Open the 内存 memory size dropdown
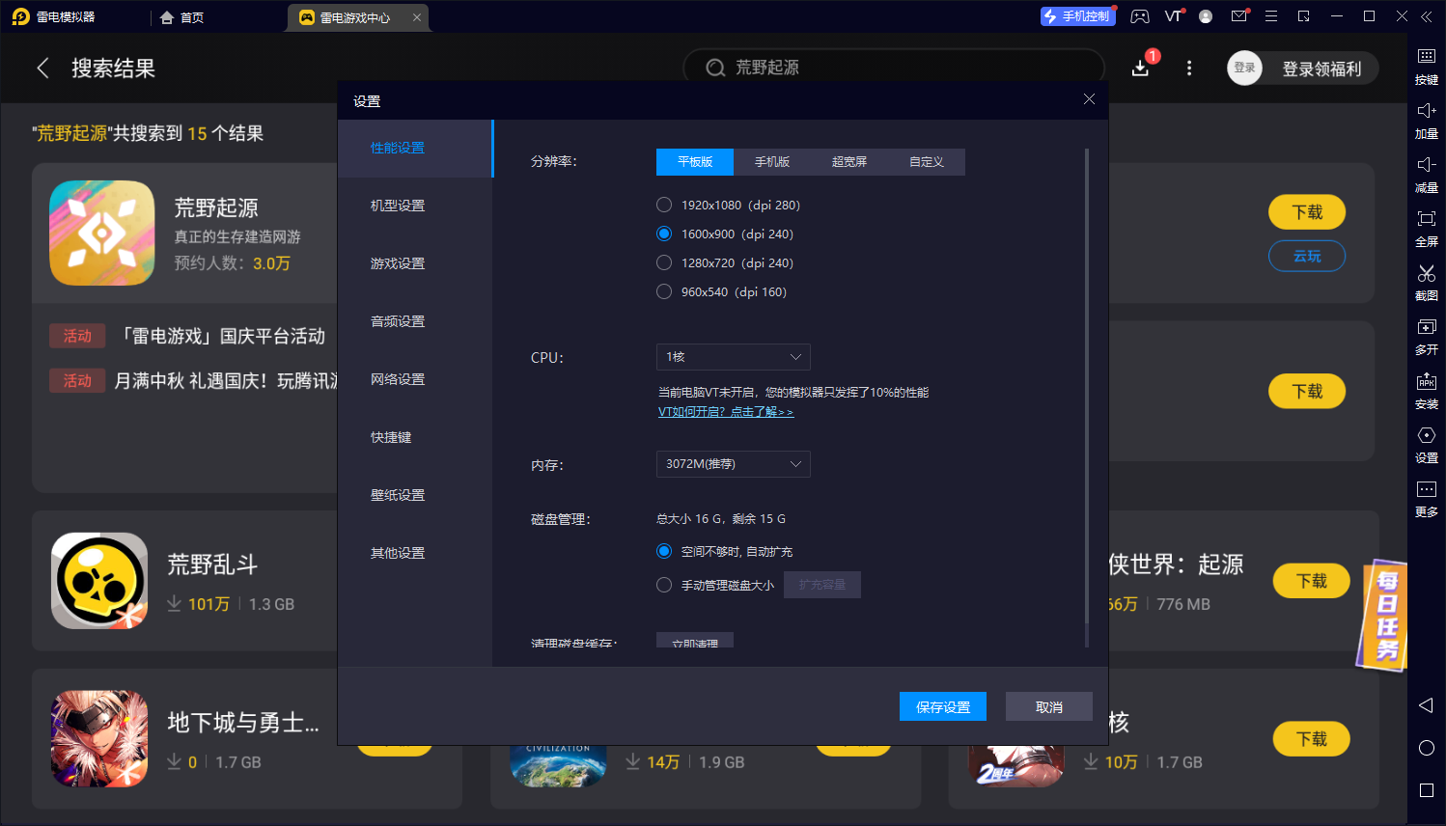The image size is (1446, 826). pos(734,464)
